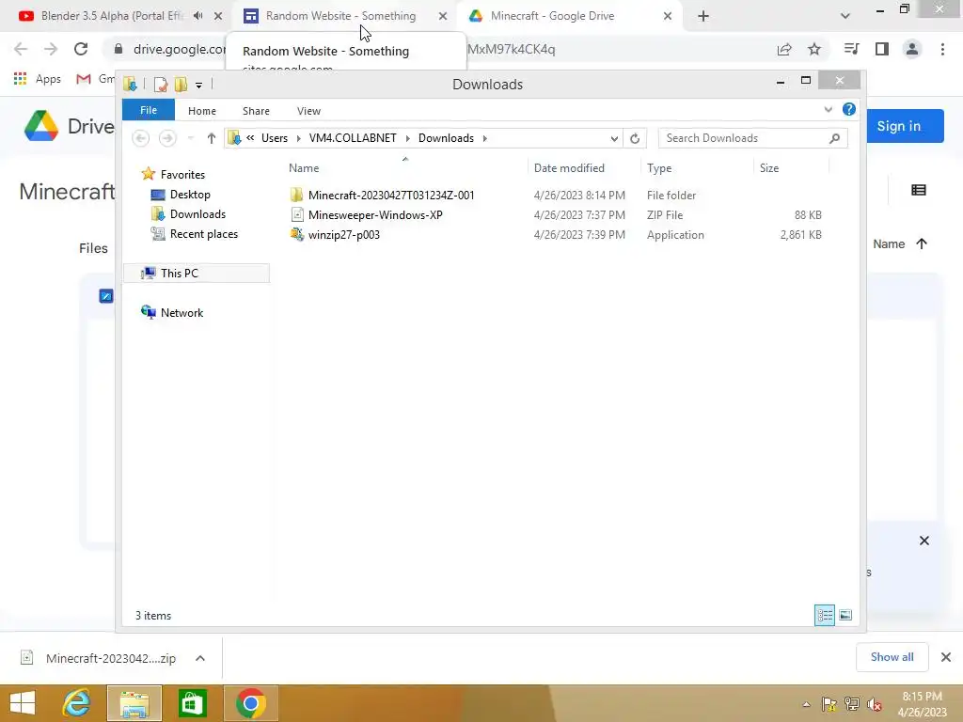
Task: Switch to Minecraft - Google Drive tab
Action: tap(552, 16)
